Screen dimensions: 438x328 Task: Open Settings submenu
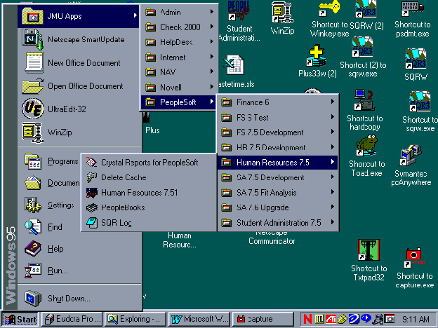50,205
